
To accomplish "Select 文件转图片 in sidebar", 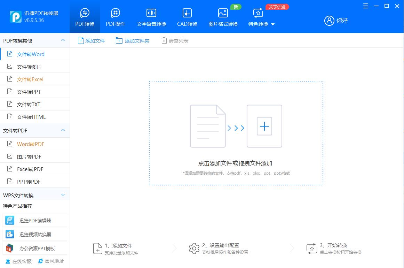I will click(x=35, y=67).
